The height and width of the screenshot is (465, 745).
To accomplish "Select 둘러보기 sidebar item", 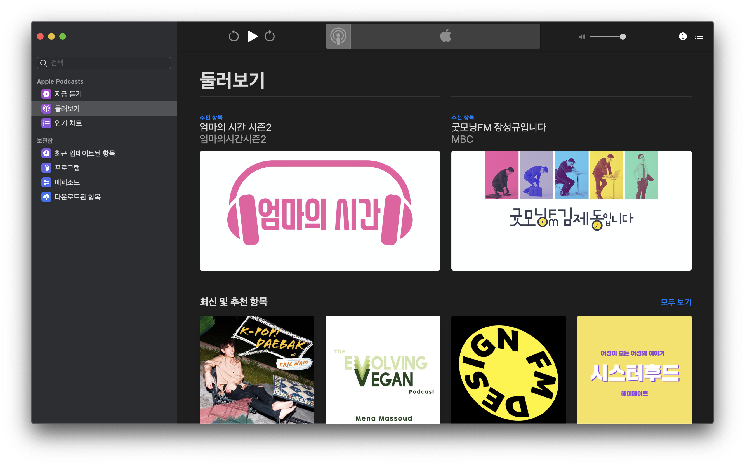I will 67,108.
